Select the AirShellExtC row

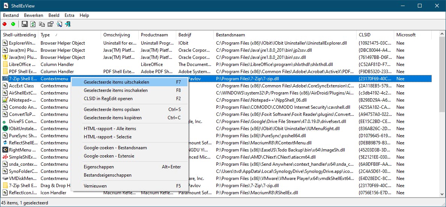pyautogui.click(x=217, y=93)
